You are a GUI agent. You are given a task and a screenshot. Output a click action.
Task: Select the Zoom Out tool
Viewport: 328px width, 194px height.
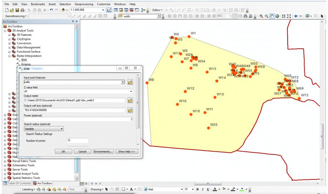[x=266, y=16]
